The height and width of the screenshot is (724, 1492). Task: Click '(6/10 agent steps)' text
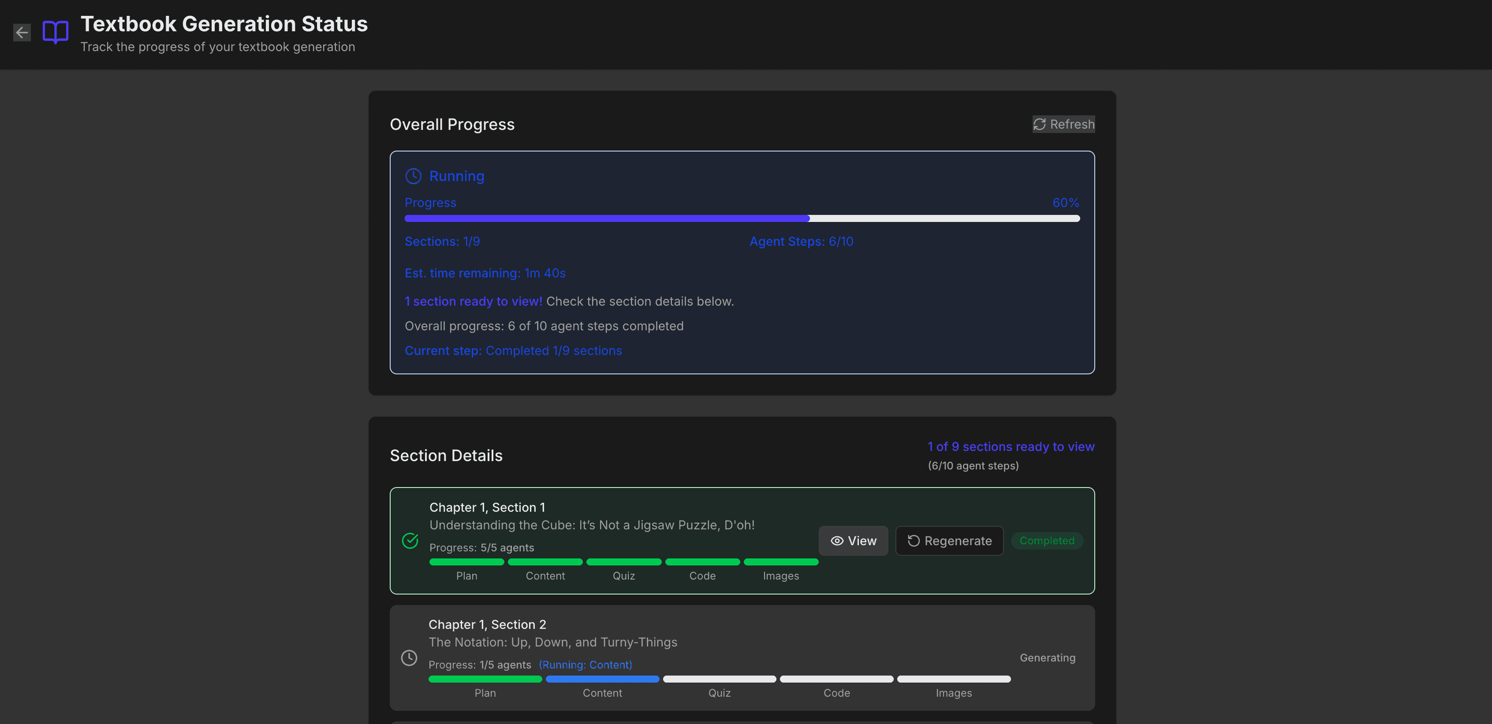pos(973,466)
